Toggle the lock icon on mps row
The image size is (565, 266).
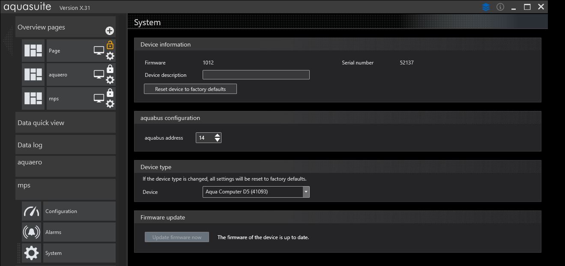110,93
